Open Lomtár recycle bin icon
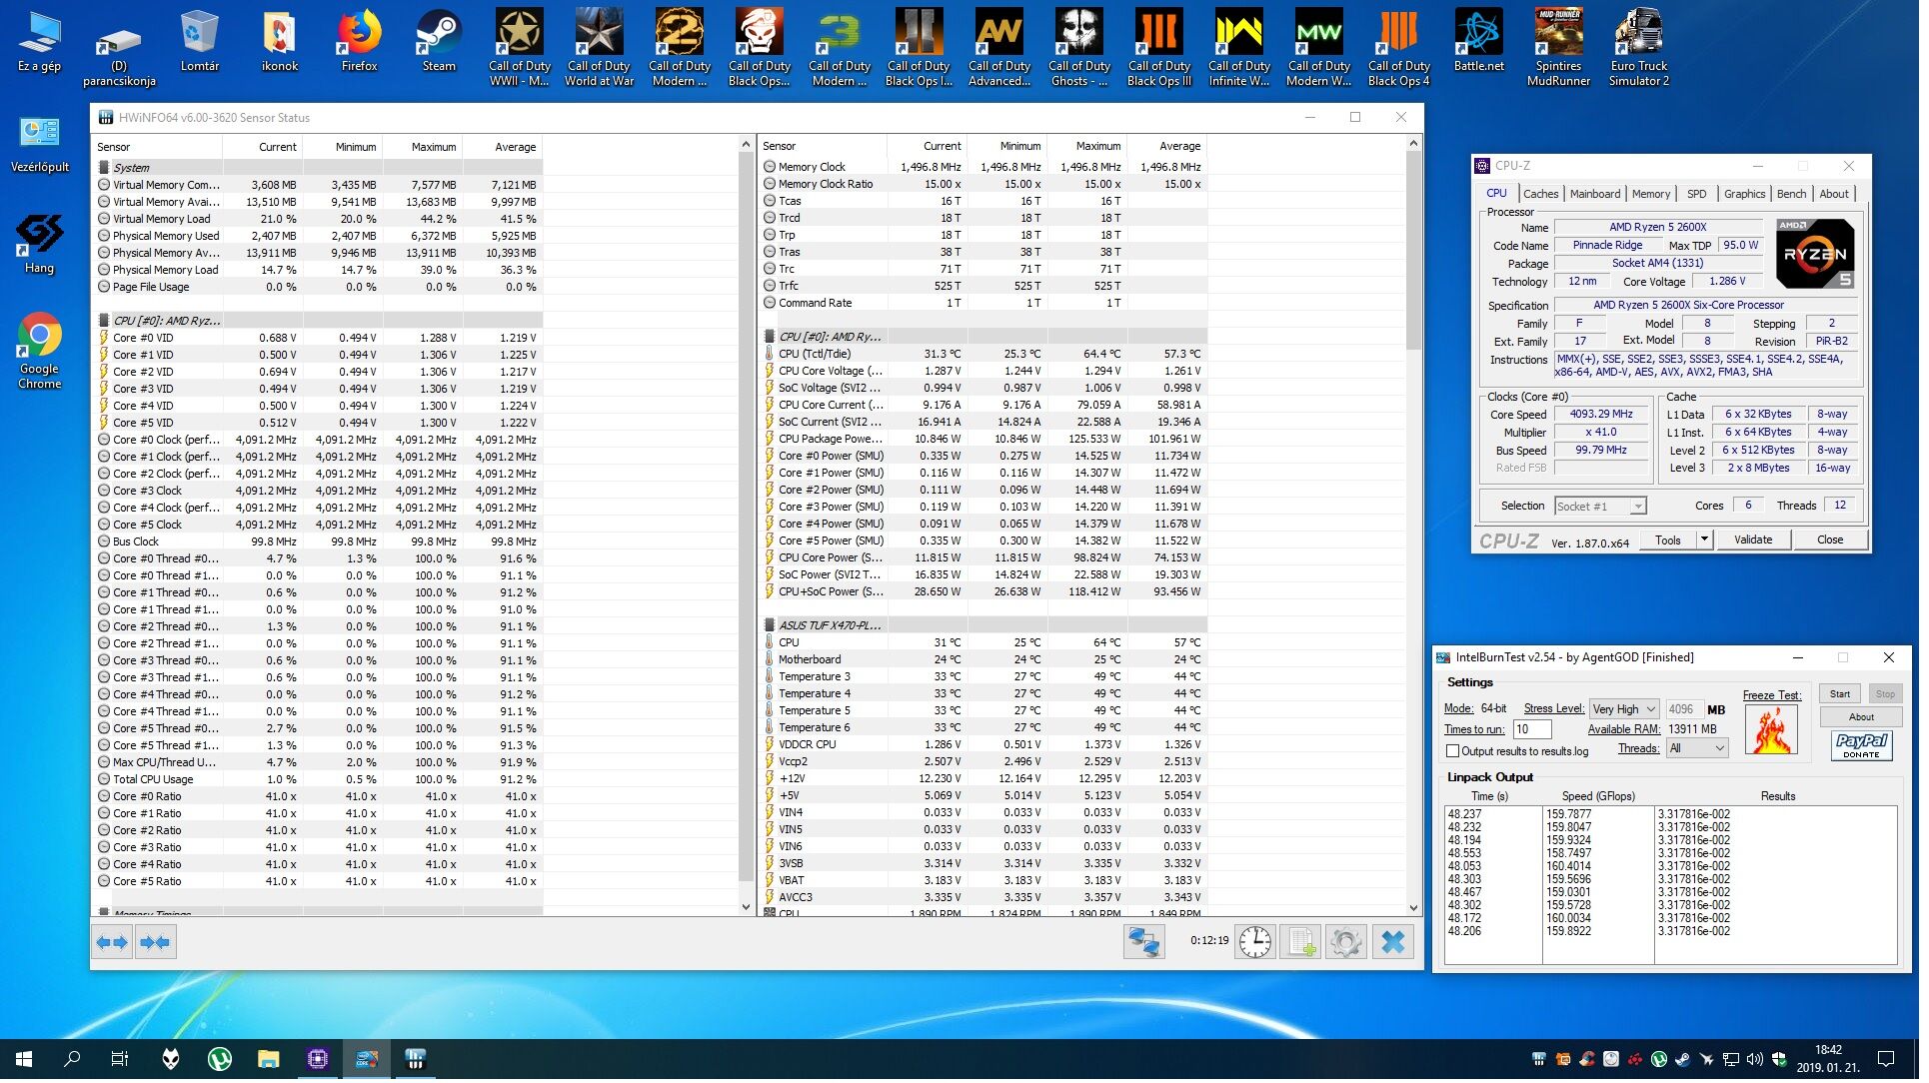This screenshot has width=1929, height=1083. click(200, 42)
